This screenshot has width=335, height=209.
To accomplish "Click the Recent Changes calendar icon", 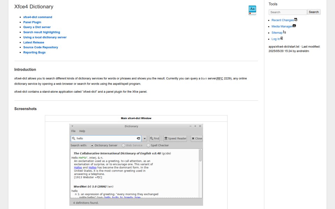I will (296, 20).
